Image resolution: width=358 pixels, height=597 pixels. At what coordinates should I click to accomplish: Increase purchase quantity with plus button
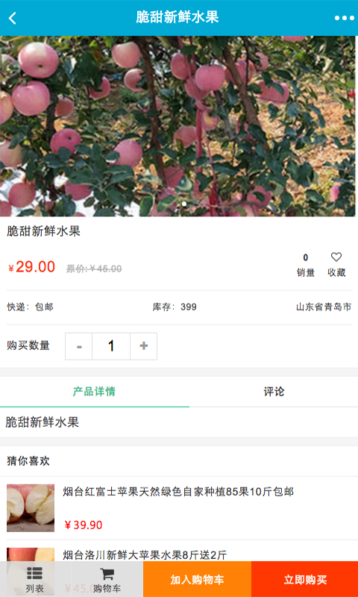tap(143, 346)
